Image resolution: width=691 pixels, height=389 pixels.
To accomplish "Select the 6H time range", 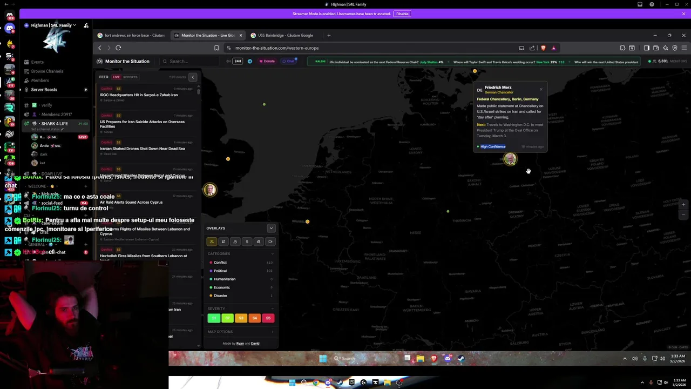I will [228, 61].
